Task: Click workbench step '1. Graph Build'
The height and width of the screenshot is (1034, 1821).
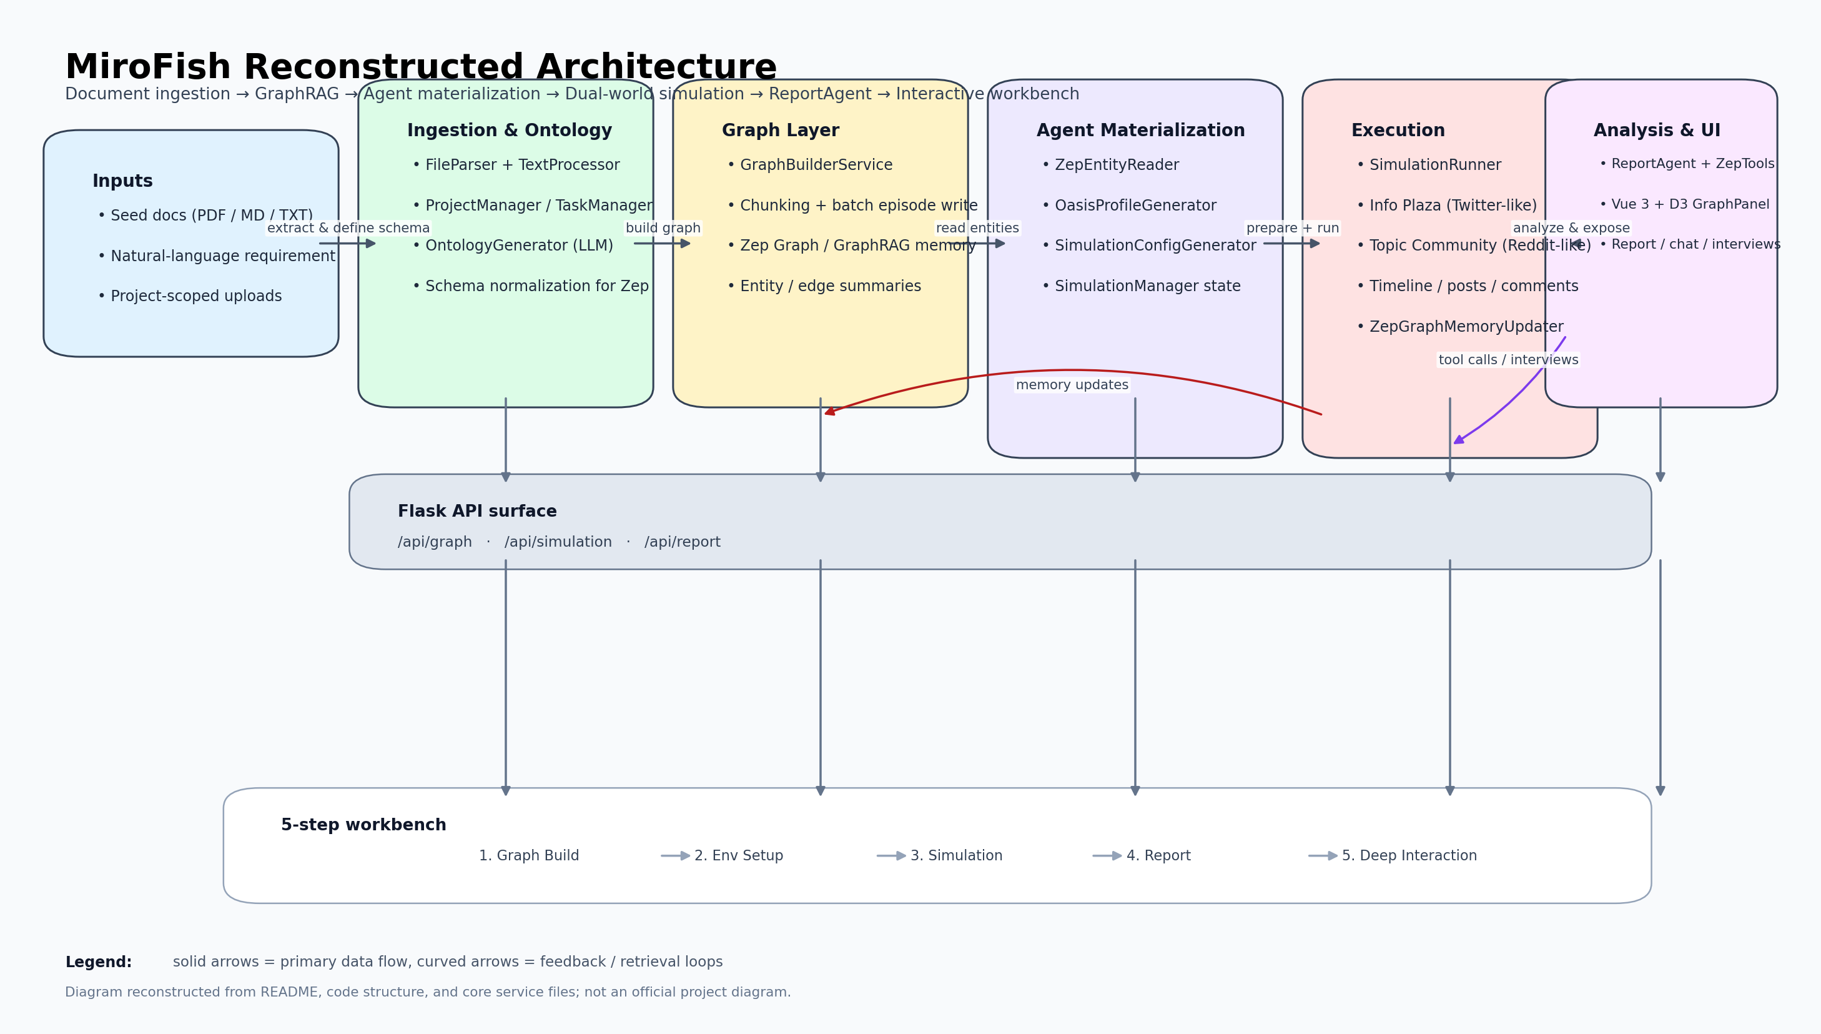Action: 529,856
